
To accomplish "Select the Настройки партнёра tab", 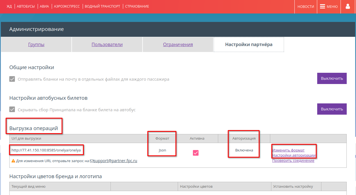I will (249, 44).
